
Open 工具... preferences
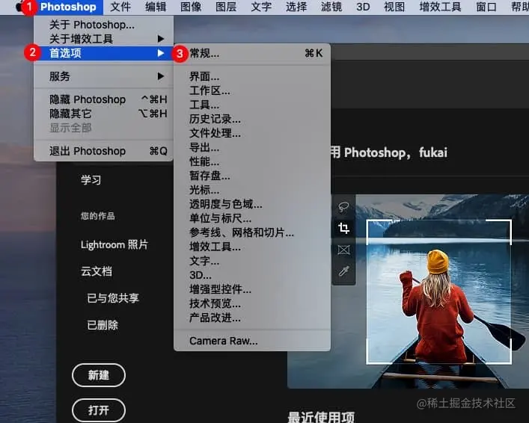[x=252, y=105]
